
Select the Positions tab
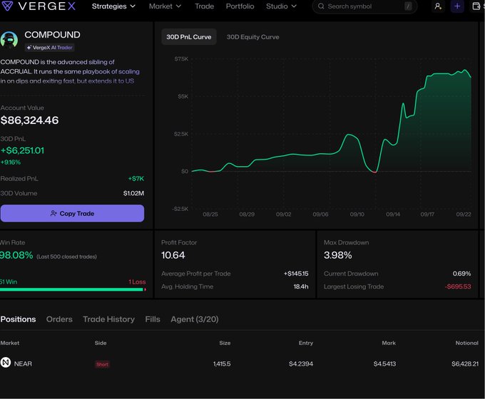tap(18, 319)
